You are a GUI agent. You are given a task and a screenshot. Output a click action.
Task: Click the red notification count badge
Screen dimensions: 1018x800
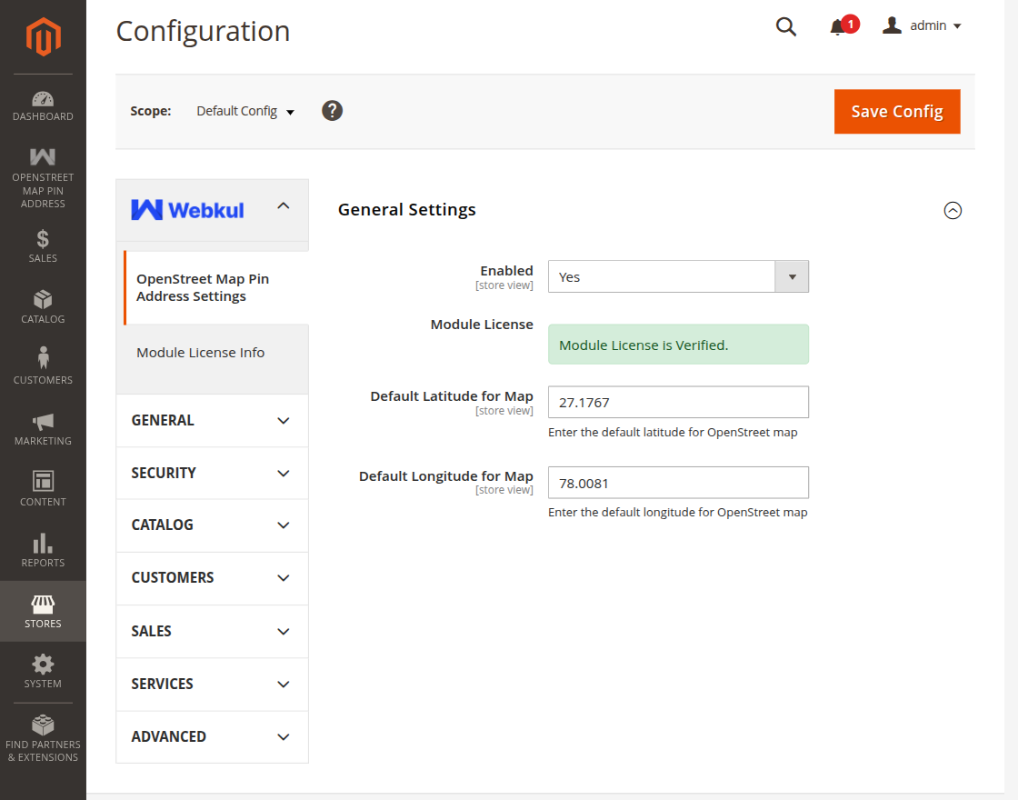click(851, 24)
